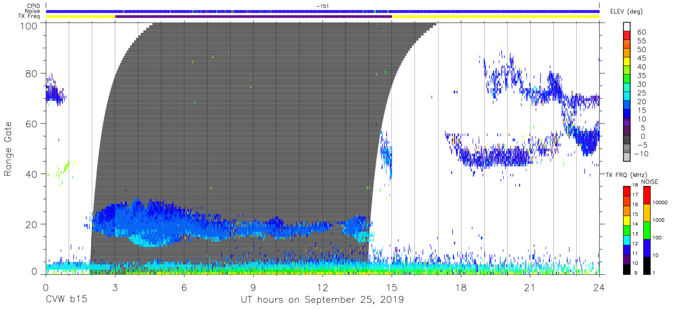Select the yellow 40–45 degree ELEV swatch
Screen dimensions: 674x311
coord(626,63)
